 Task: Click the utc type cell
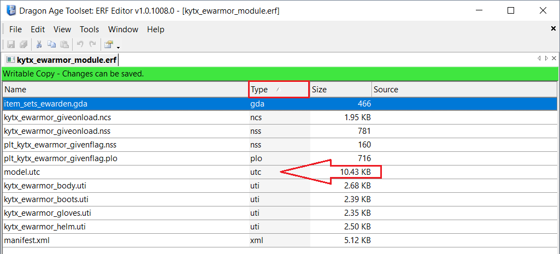(x=279, y=172)
